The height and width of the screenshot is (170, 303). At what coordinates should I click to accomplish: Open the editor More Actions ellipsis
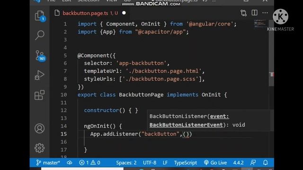(265, 13)
